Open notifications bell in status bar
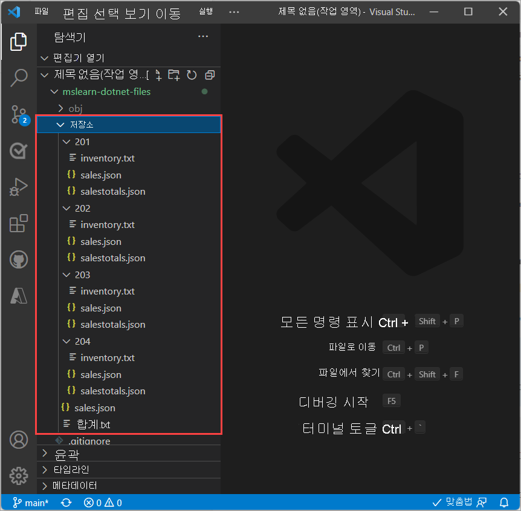The width and height of the screenshot is (521, 511). 504,503
